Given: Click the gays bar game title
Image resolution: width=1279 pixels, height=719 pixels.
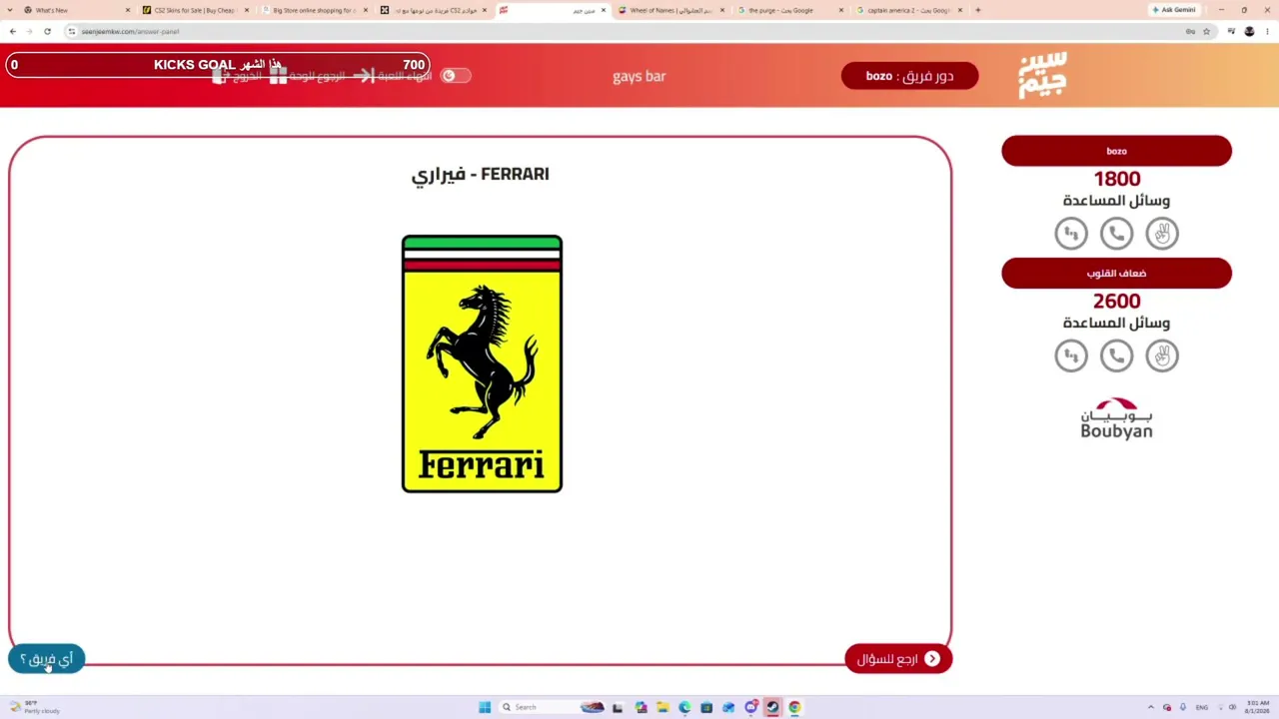Looking at the screenshot, I should click(x=639, y=76).
